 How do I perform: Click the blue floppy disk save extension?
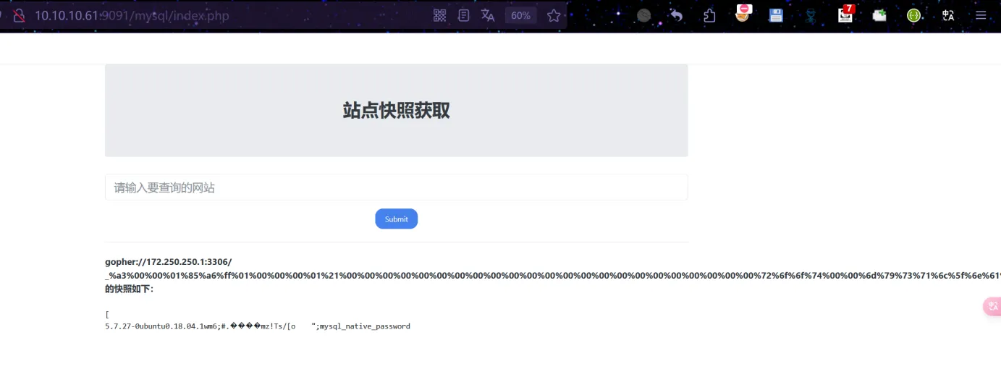(776, 14)
